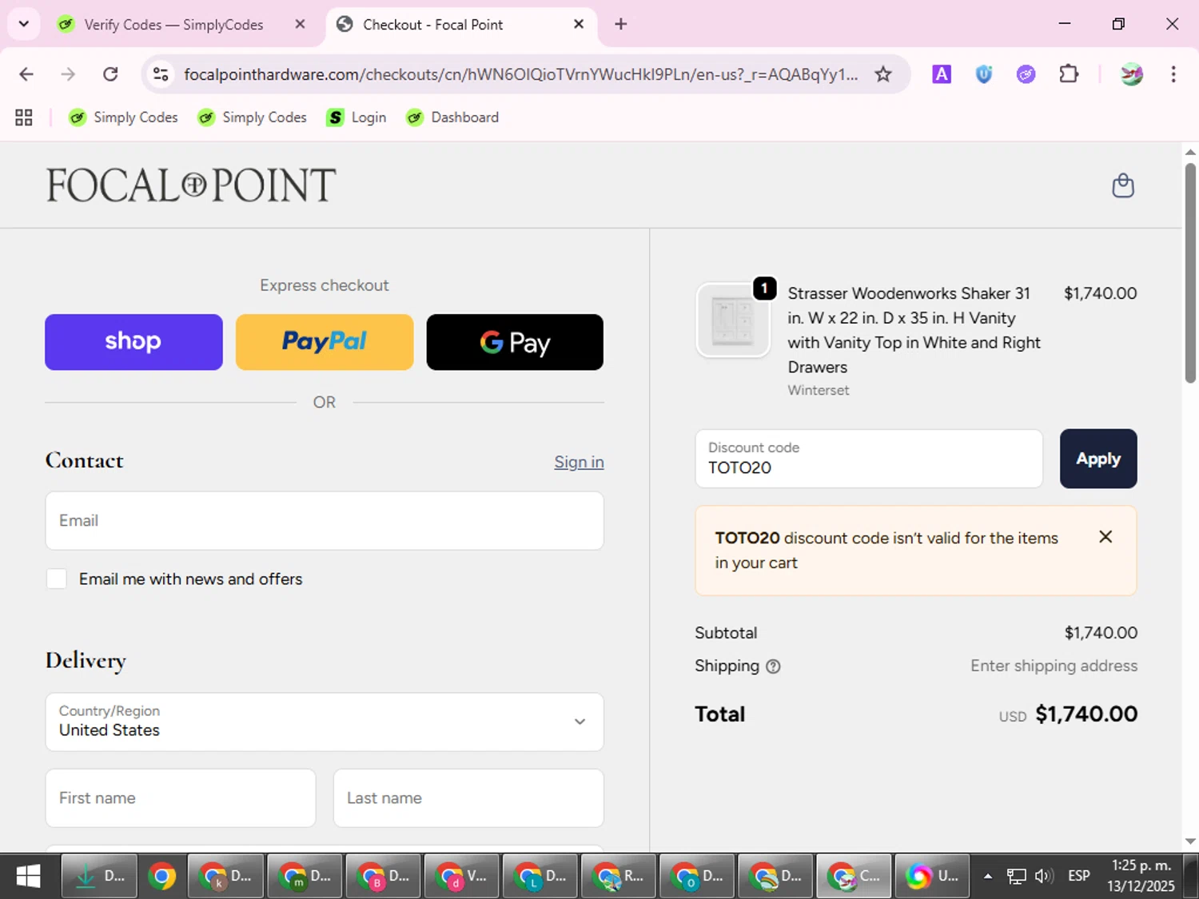Reload the checkout page

tap(110, 74)
